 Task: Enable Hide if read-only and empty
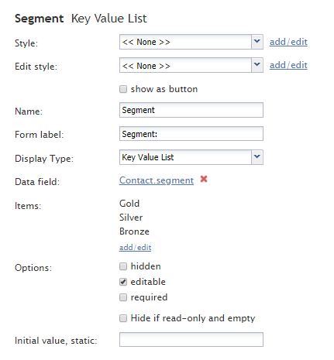click(x=123, y=318)
